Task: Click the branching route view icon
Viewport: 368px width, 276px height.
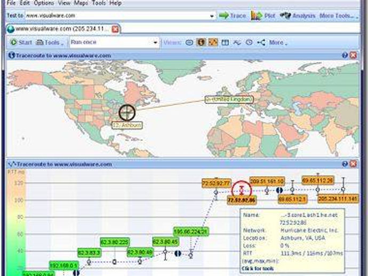Action: click(261, 43)
